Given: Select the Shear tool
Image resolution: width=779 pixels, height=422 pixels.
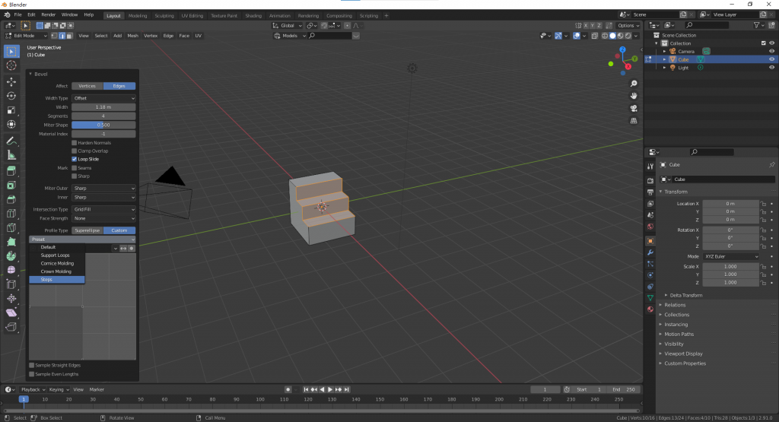Looking at the screenshot, I should [11, 313].
